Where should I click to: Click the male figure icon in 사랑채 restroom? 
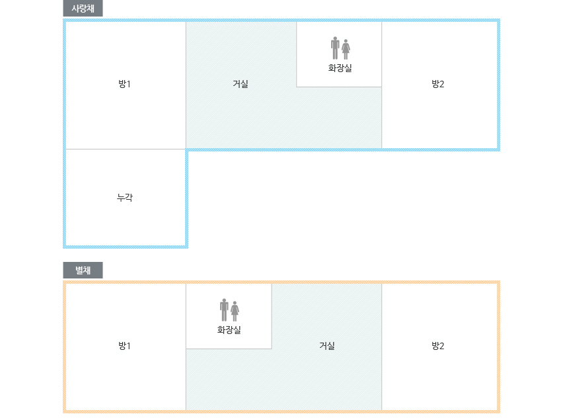coord(335,48)
